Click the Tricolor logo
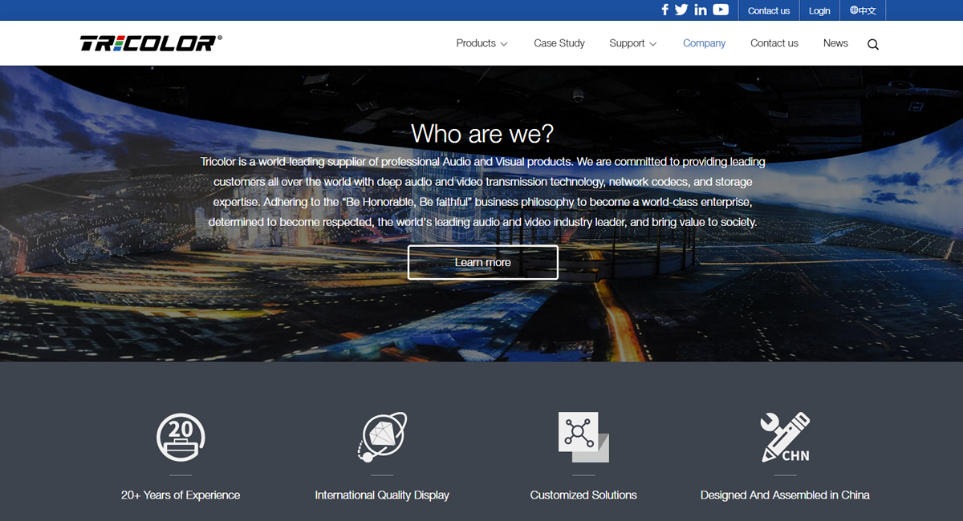 [151, 43]
